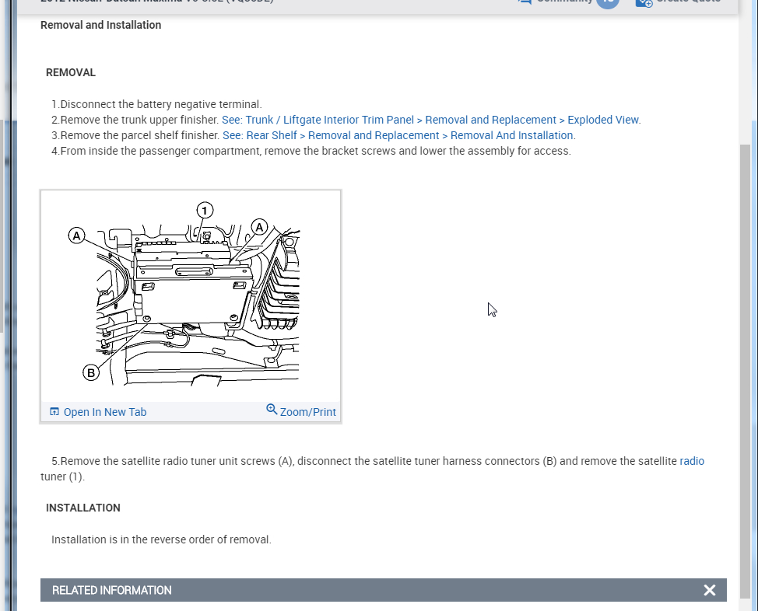
Task: Click the Related Information header bar
Action: (x=384, y=590)
